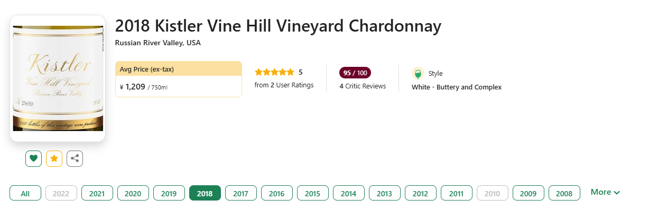Click the share icon under the bottle image

click(75, 158)
